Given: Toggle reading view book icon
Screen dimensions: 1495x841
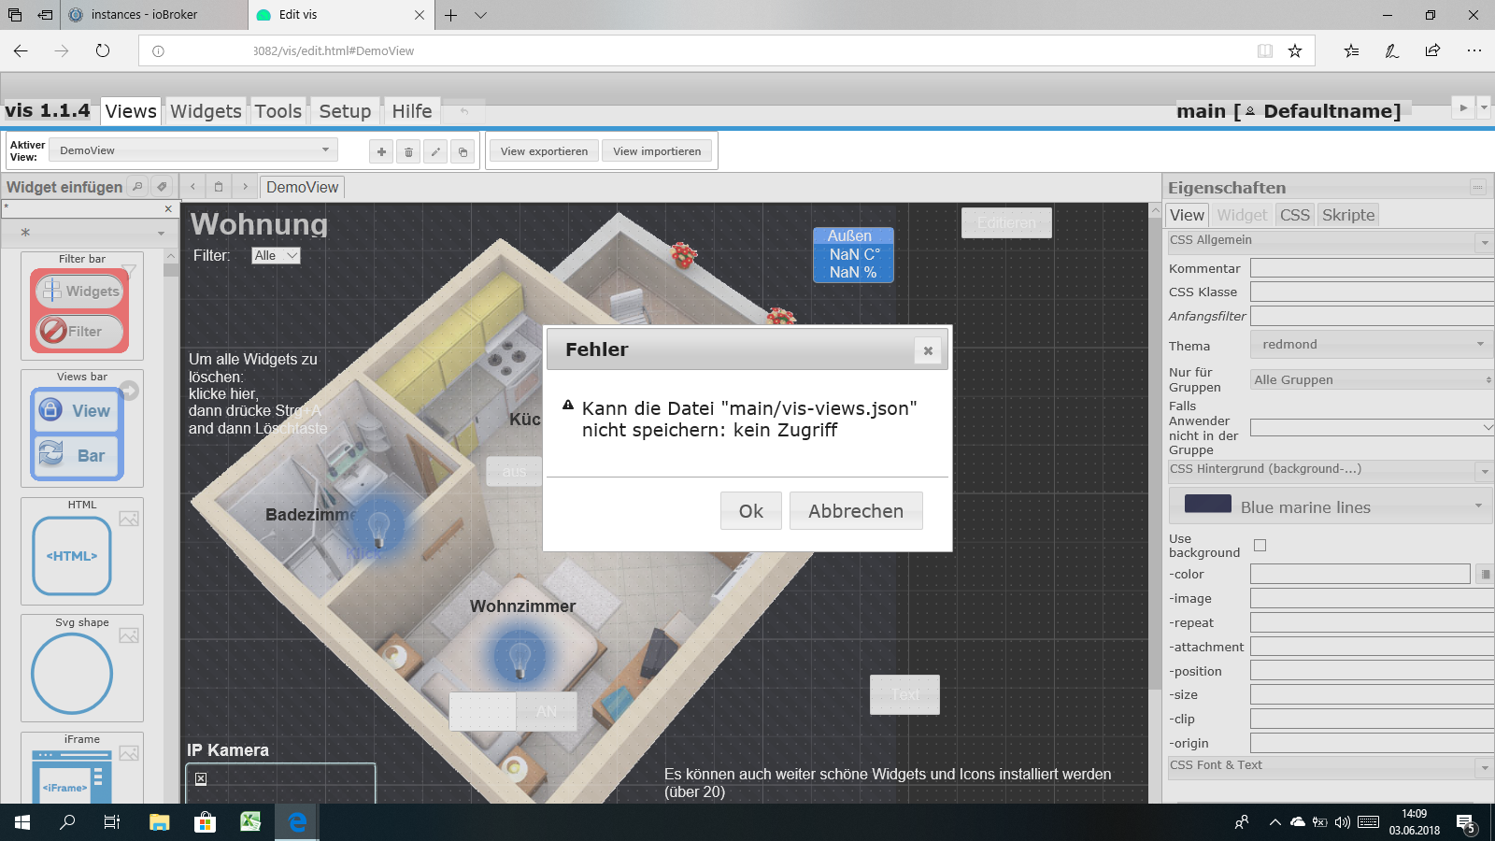Looking at the screenshot, I should point(1265,50).
